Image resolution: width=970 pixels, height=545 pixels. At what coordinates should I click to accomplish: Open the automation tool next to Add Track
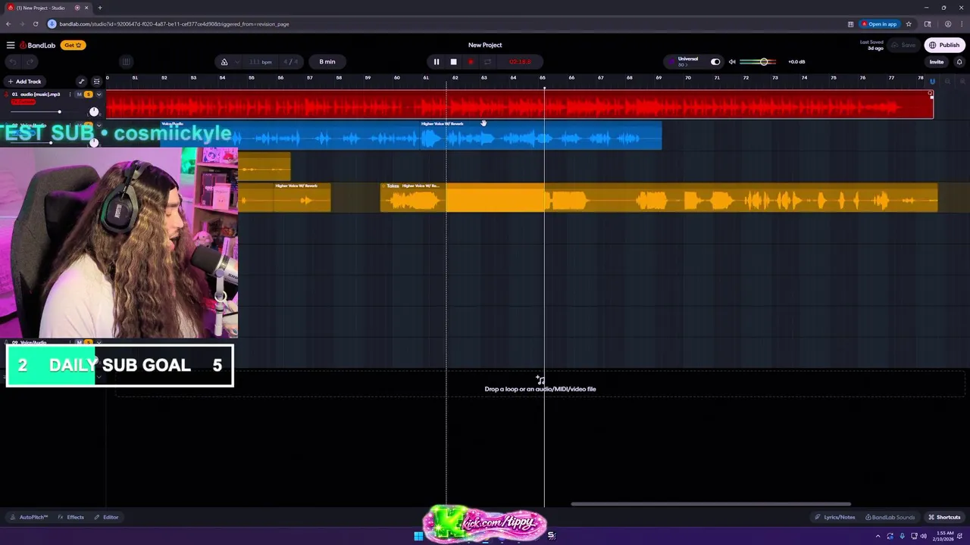click(x=81, y=82)
